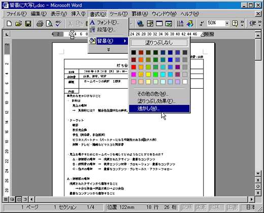Open the zoom 50% dropdown arrow

(x=227, y=23)
